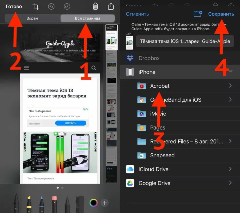Viewport: 240px width, 213px height.
Task: Select the Google Drive location
Action: pyautogui.click(x=180, y=183)
